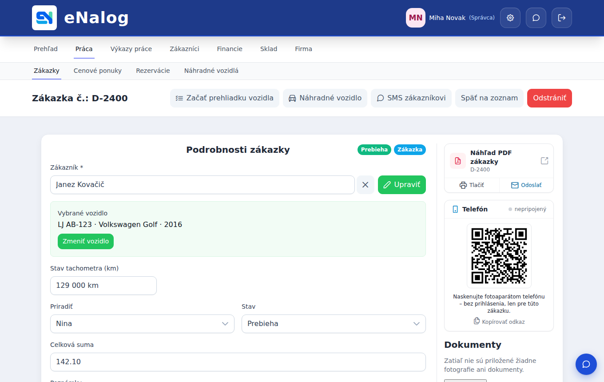The height and width of the screenshot is (382, 604).
Task: Open the Náhradné vozidlá sub-tab
Action: click(x=211, y=71)
